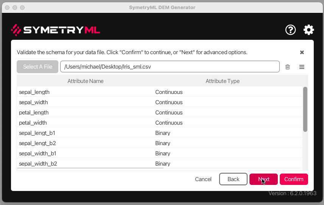The width and height of the screenshot is (324, 205).
Task: Click the Version 6.2.0.1963 label
Action: tap(292, 193)
